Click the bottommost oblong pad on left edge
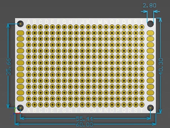The image size is (170, 128). tap(20, 99)
